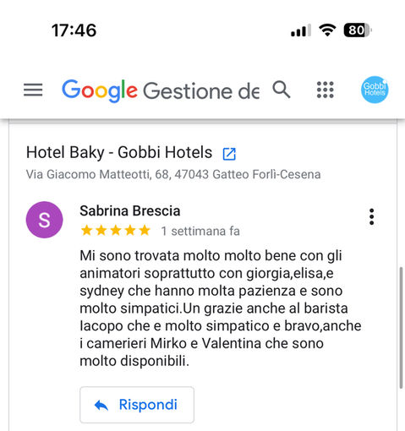Click the Gestione header title text
Viewport: 405px width, 431px height.
201,91
